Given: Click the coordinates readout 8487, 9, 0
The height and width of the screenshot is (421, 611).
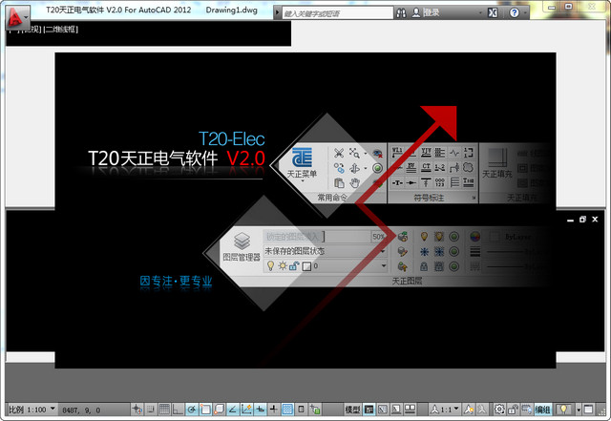Looking at the screenshot, I should pos(81,410).
